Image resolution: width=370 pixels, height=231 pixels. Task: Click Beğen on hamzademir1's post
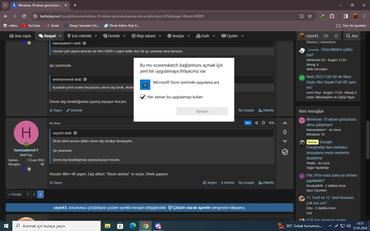pyautogui.click(x=210, y=183)
